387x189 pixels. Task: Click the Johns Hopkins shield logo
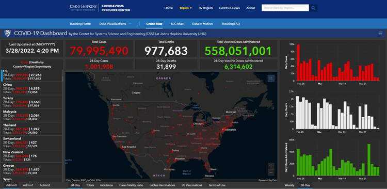[x=7, y=34]
